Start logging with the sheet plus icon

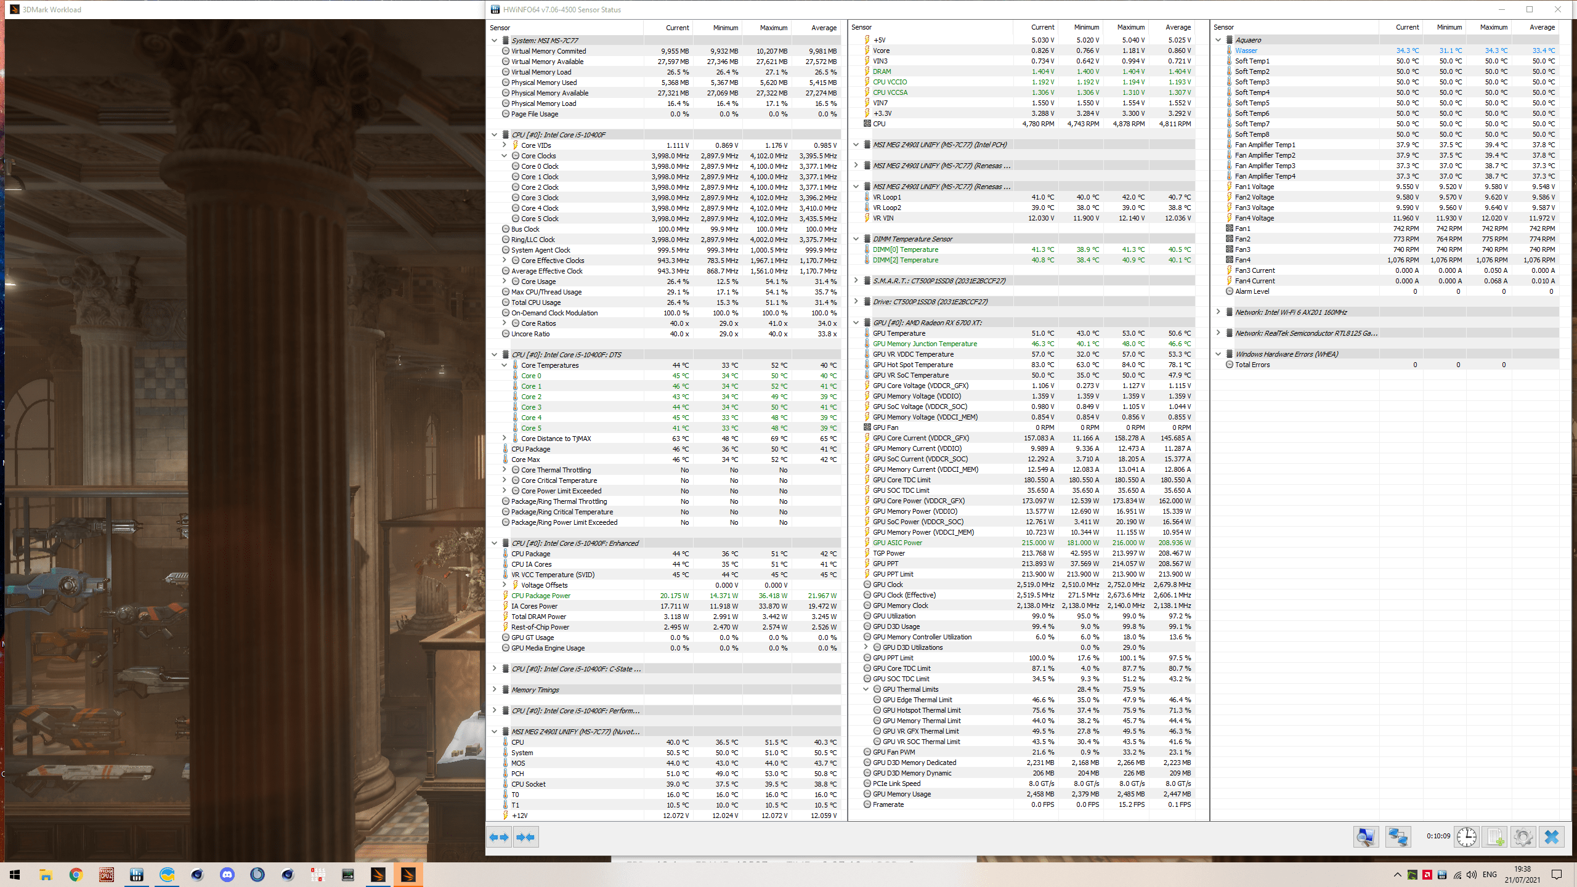pyautogui.click(x=1495, y=837)
